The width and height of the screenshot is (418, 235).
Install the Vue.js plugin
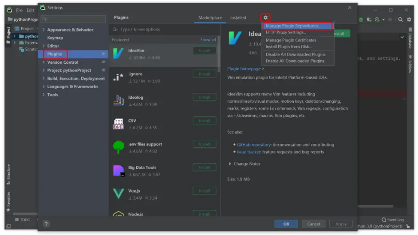[205, 191]
